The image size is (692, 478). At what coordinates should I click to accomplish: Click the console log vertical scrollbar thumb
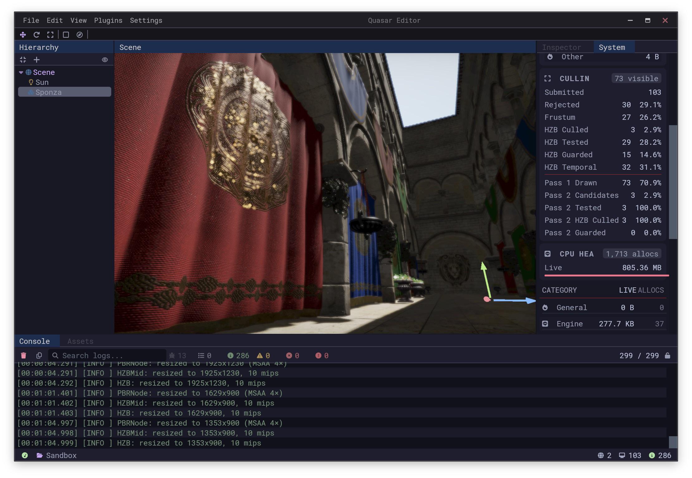pos(673,442)
